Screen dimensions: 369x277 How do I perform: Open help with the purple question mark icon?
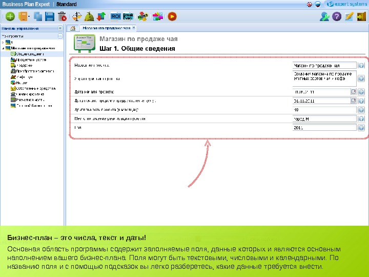tap(337, 16)
